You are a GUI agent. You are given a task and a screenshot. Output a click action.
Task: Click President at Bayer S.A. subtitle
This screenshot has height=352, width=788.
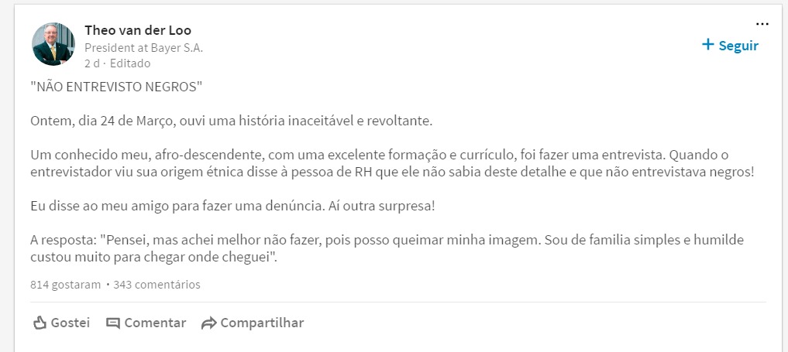[143, 48]
